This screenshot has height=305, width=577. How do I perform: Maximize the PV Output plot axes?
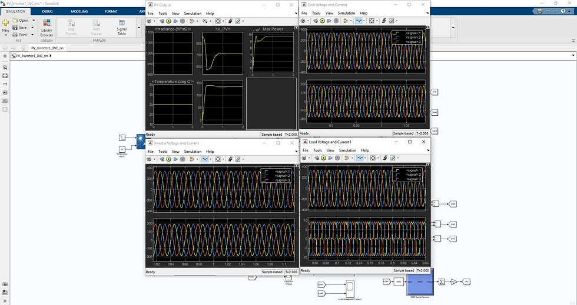pyautogui.click(x=296, y=28)
